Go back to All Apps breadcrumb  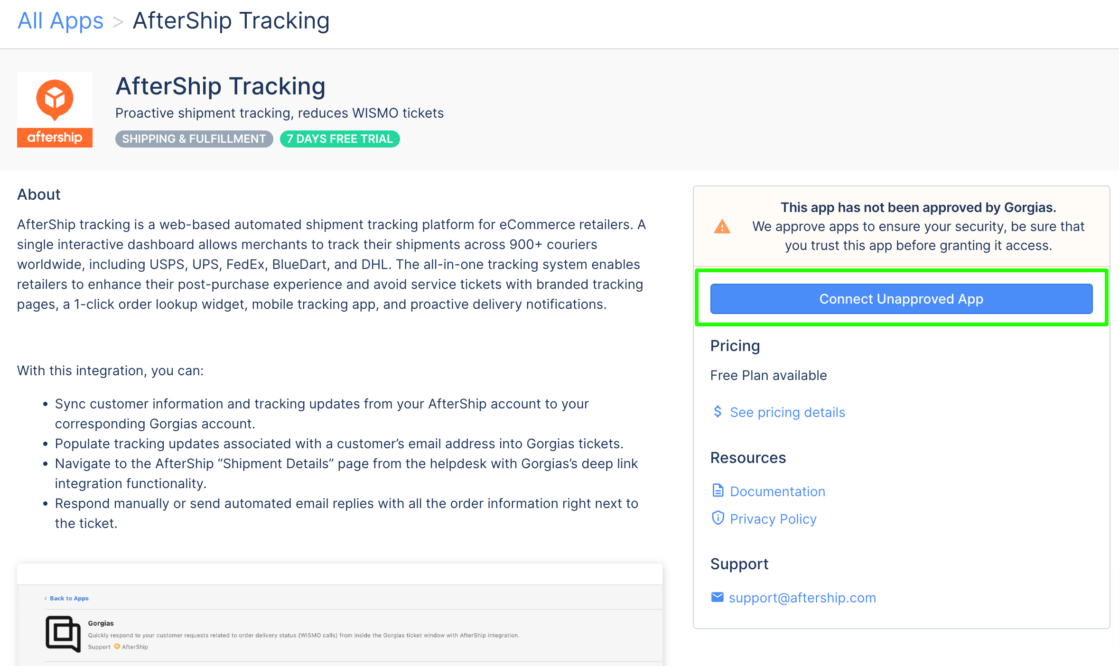pos(60,21)
